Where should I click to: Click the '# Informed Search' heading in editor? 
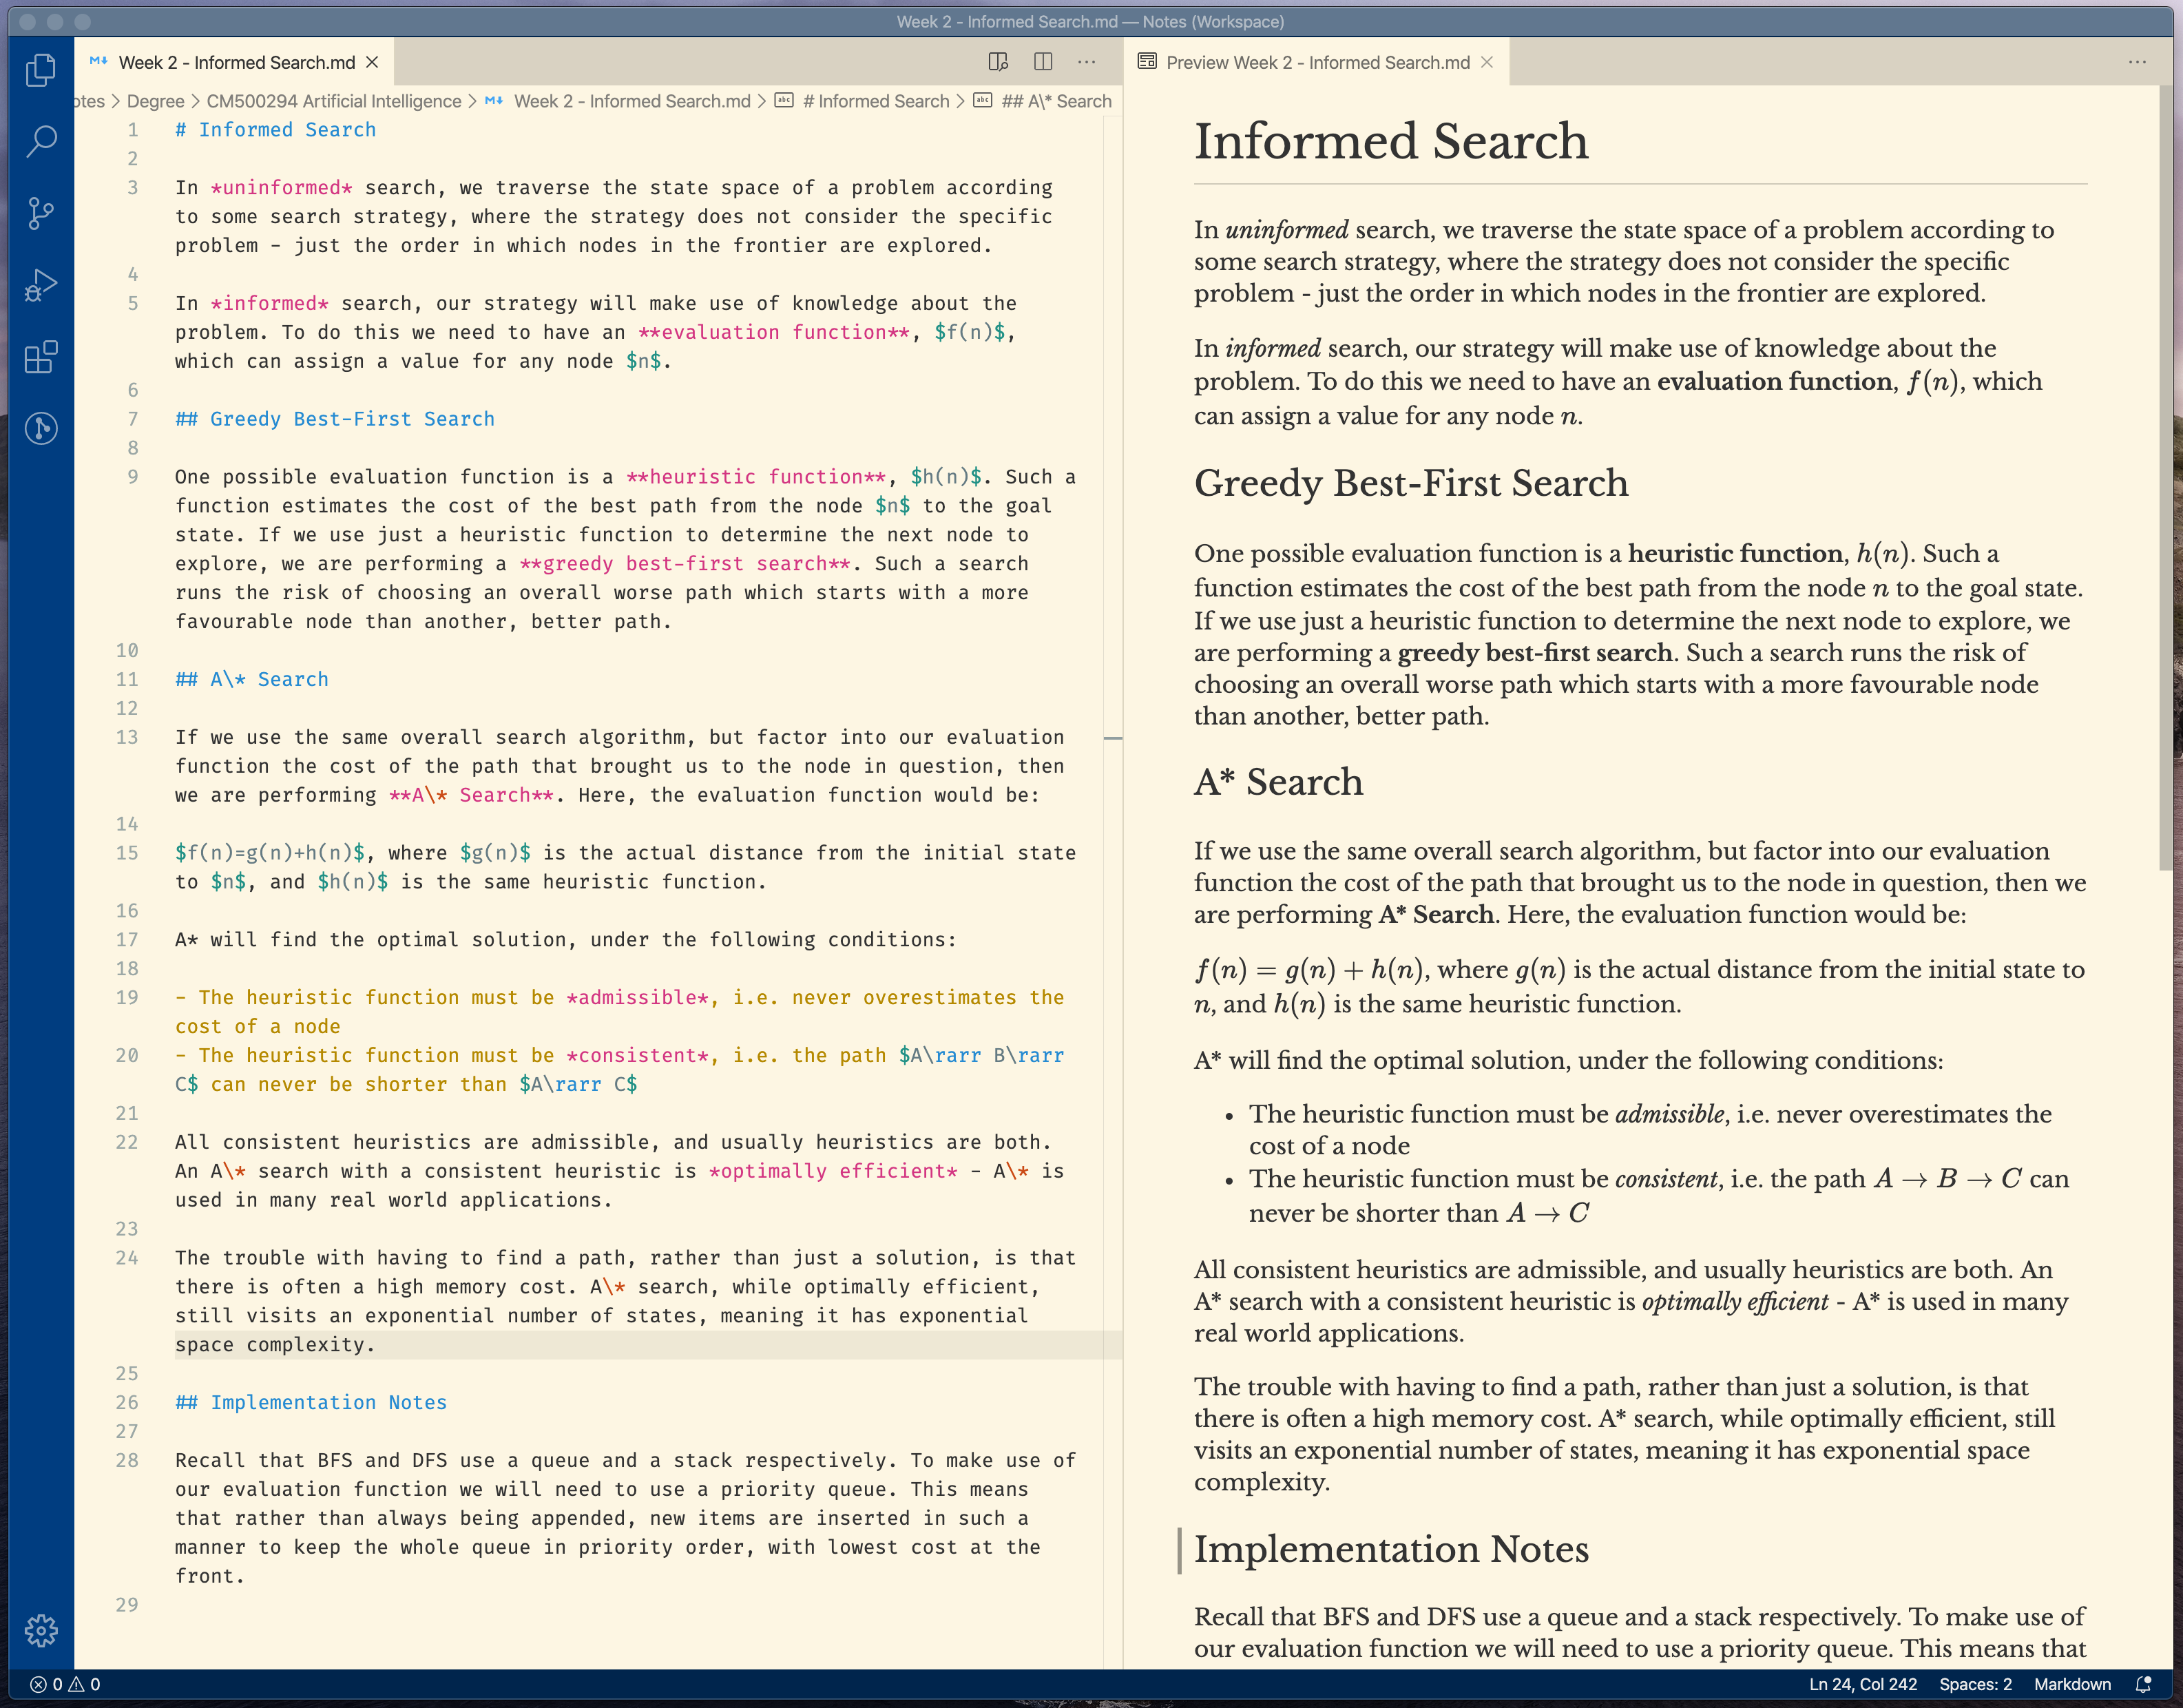tap(275, 130)
